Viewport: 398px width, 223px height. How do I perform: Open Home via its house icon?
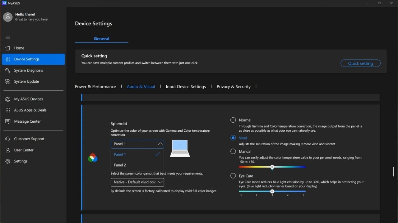coord(8,48)
